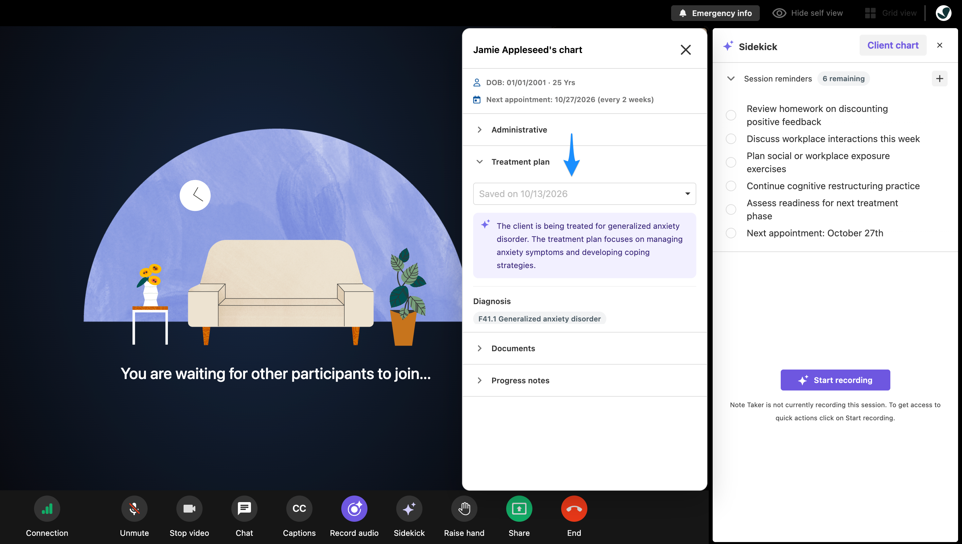Click the 6 remaining badge
The image size is (962, 544).
843,79
